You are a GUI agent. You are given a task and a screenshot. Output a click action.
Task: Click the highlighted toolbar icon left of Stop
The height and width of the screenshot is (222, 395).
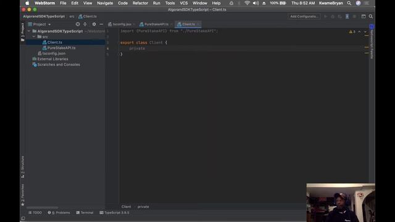point(347,17)
